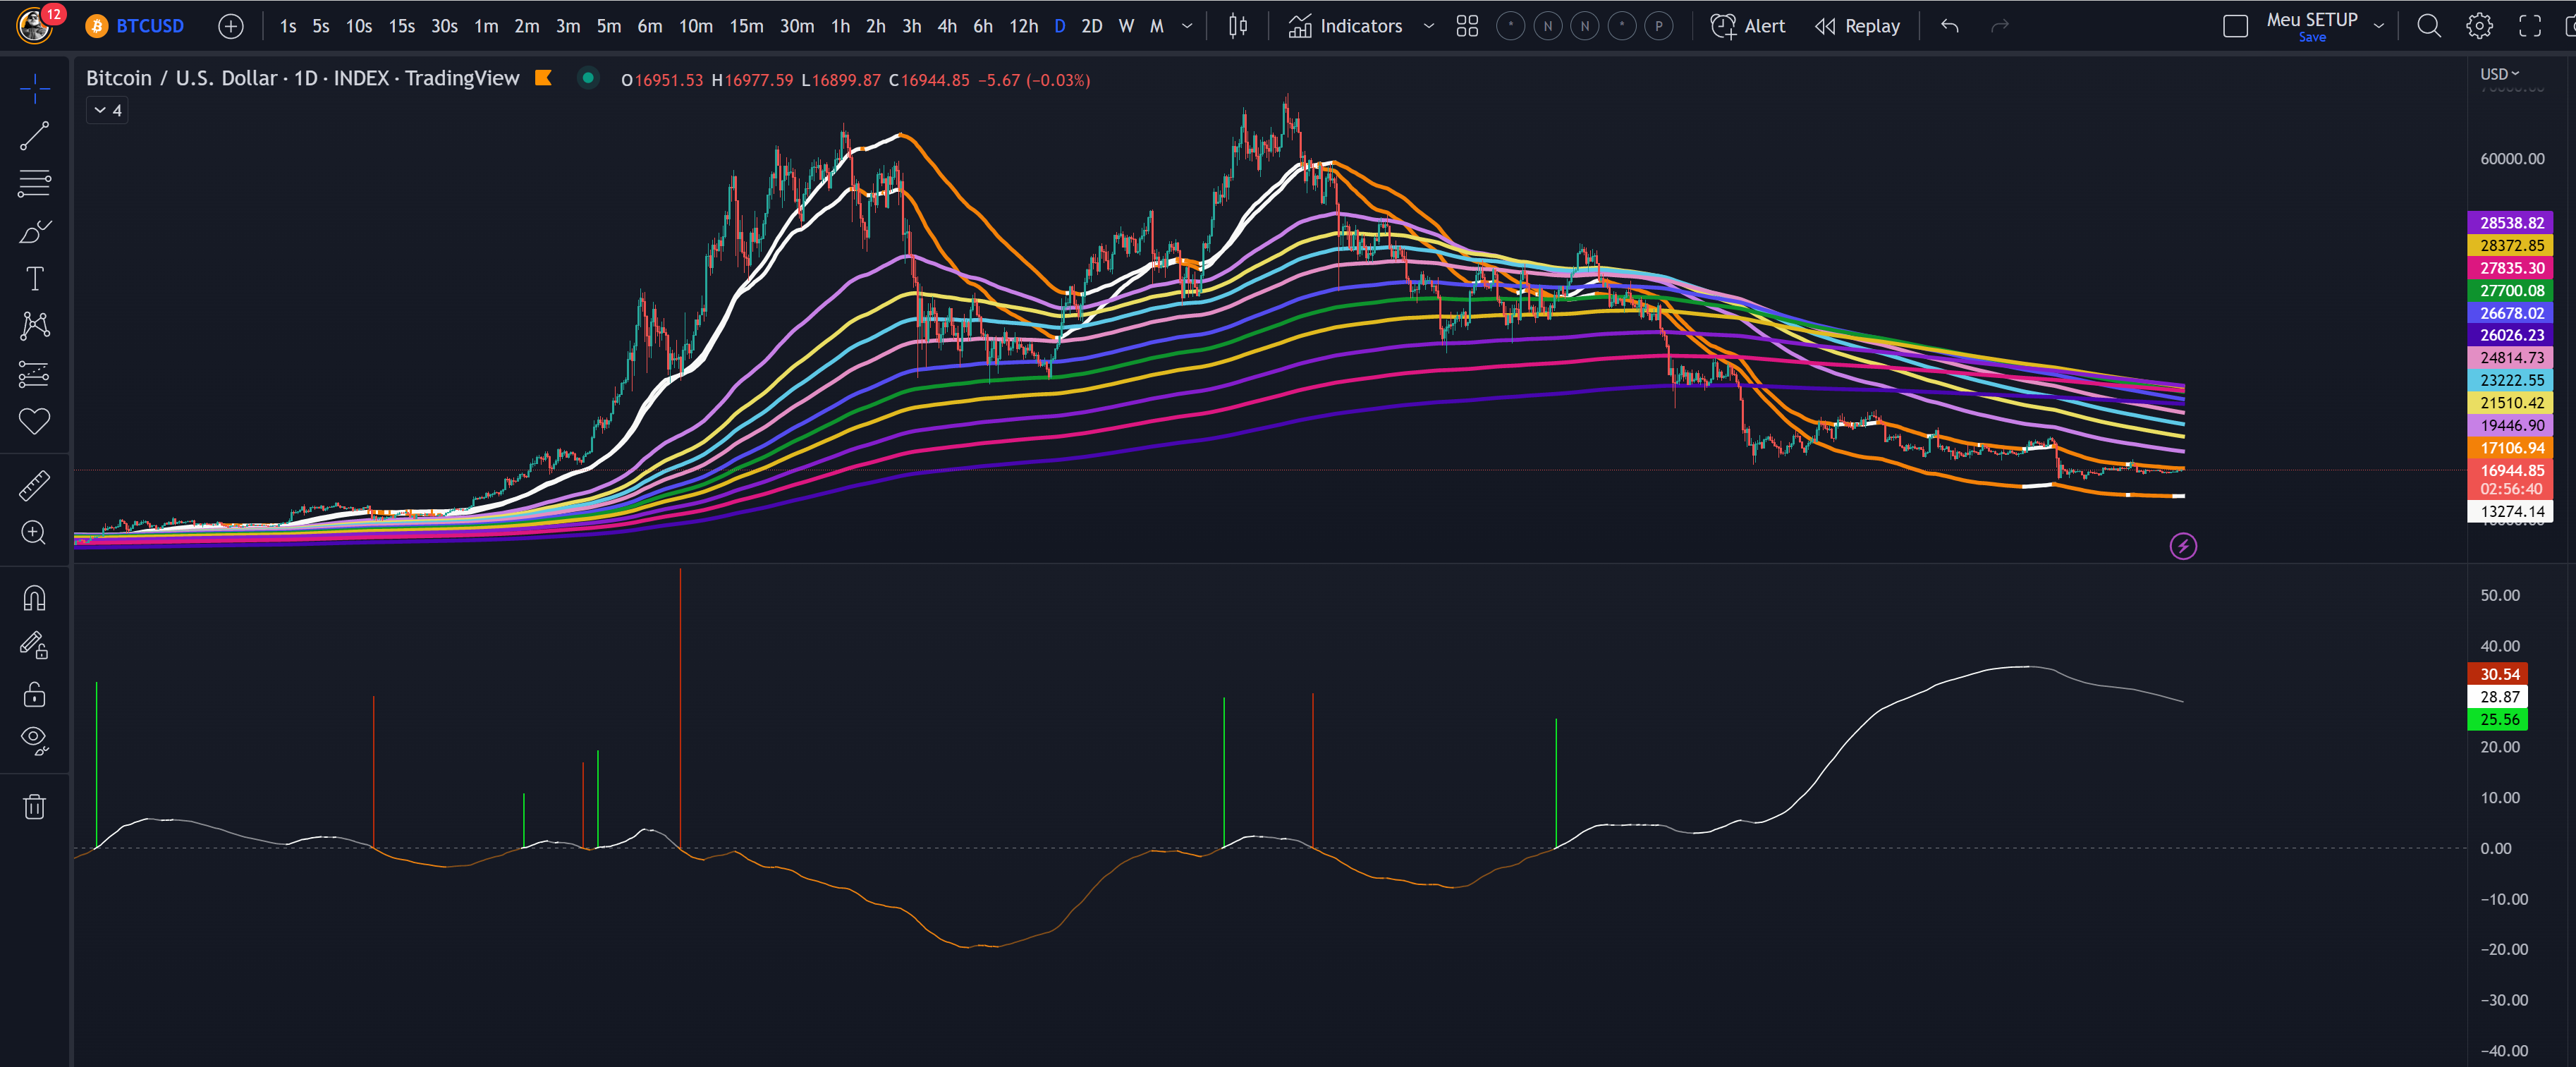Select the weekly W timeframe

1126,26
